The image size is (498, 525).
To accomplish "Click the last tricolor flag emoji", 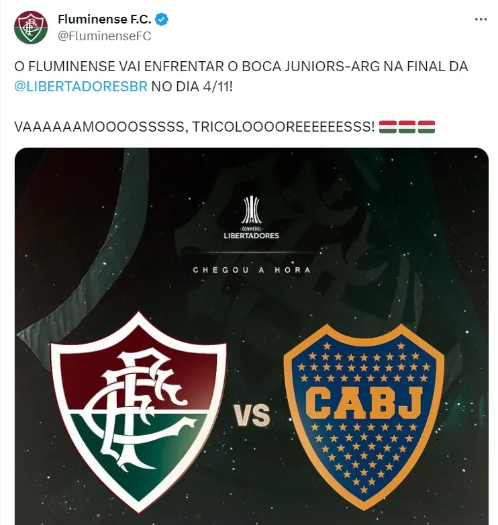I will pyautogui.click(x=426, y=128).
